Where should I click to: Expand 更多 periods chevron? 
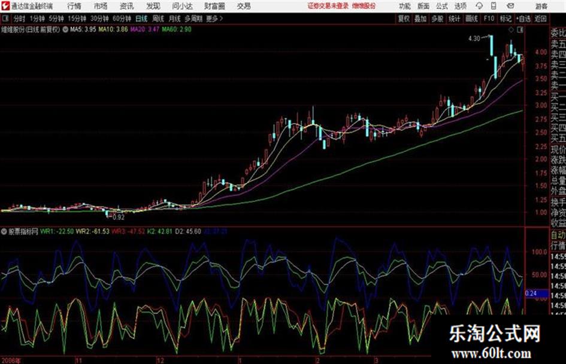point(221,19)
